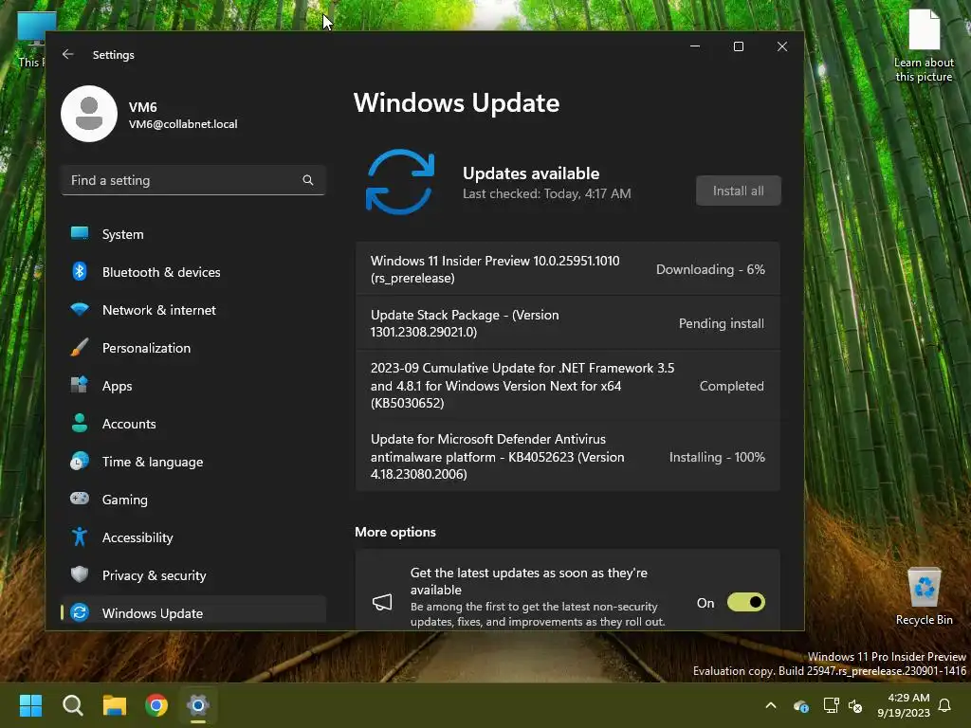Select Personalization in sidebar
971x728 pixels.
tap(193, 348)
